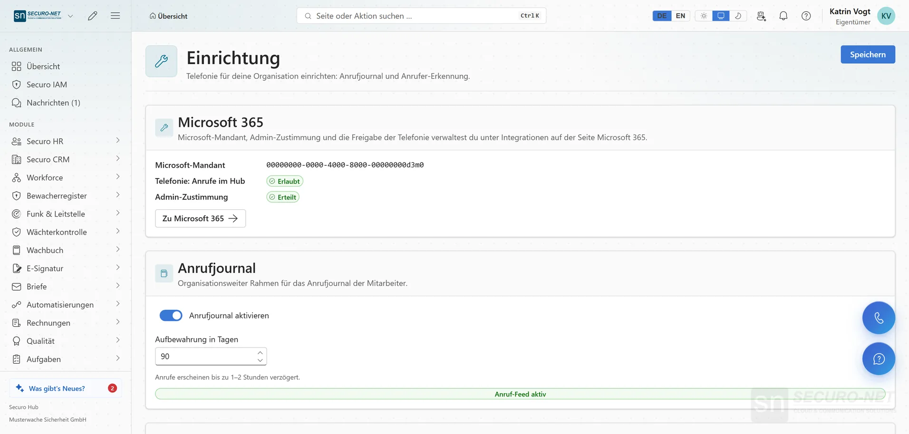Click Briefe envelope icon
Viewport: 909px width, 434px height.
pyautogui.click(x=17, y=287)
